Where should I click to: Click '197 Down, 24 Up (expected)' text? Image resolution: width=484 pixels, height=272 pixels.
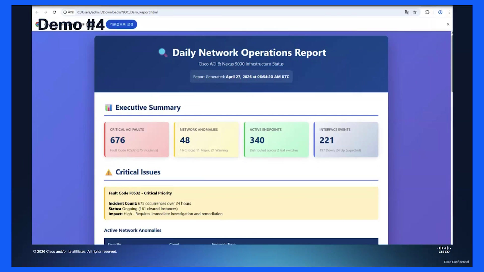(x=340, y=150)
